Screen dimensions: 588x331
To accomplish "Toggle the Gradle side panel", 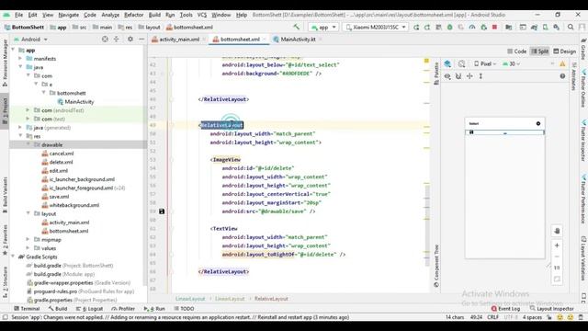I will 583,49.
